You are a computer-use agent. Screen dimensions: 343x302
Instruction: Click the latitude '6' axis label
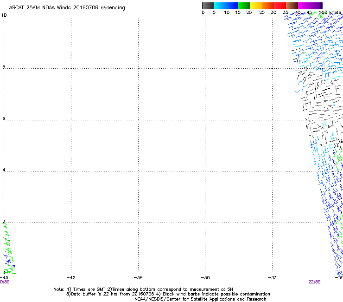coord(4,118)
